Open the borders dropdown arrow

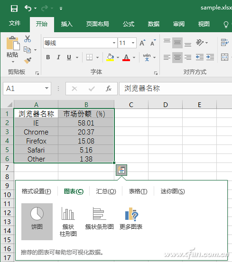[x=98, y=57]
